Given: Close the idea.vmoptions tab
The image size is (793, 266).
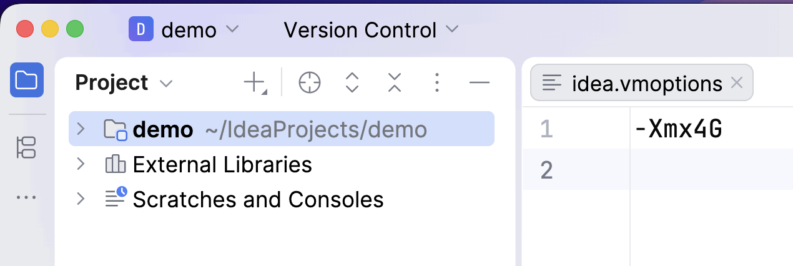Looking at the screenshot, I should click(x=737, y=82).
